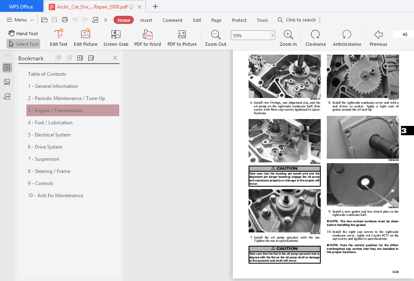
Task: Click the delete bookmark icon
Action: [x=91, y=58]
